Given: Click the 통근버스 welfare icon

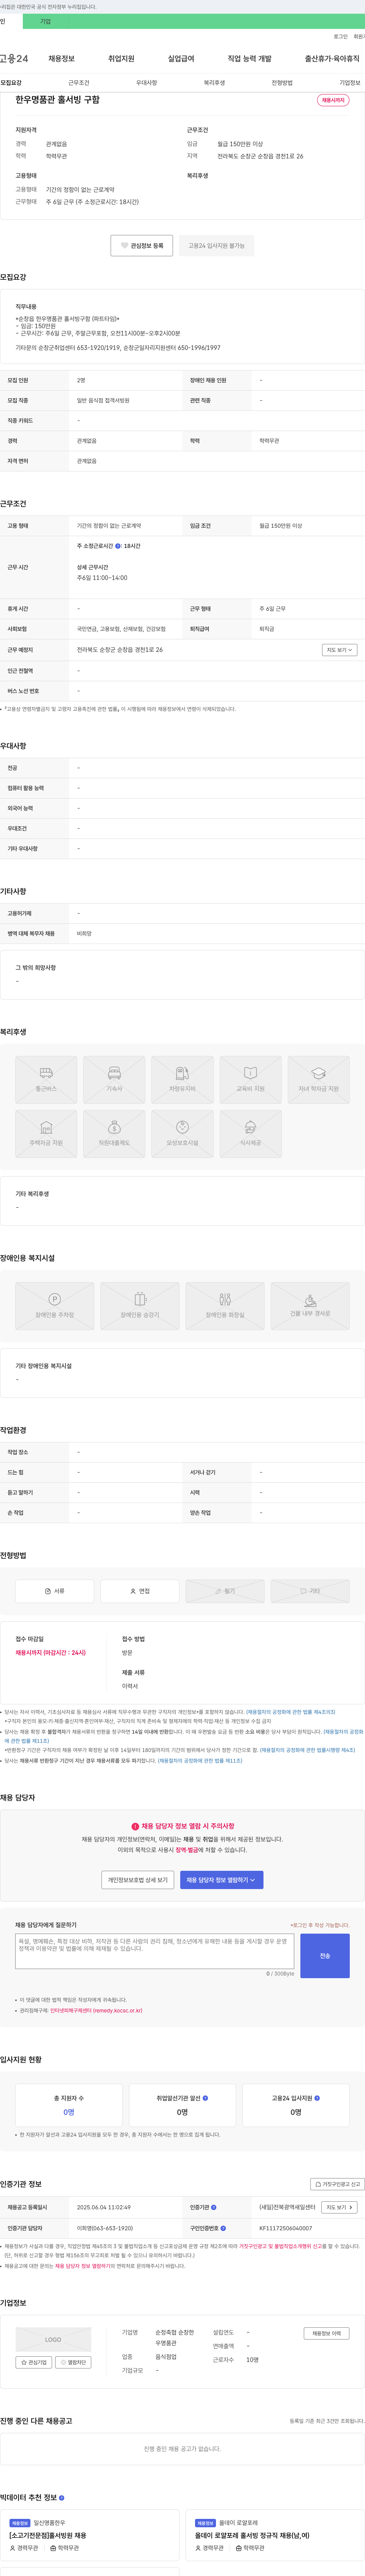Looking at the screenshot, I should click(46, 1079).
